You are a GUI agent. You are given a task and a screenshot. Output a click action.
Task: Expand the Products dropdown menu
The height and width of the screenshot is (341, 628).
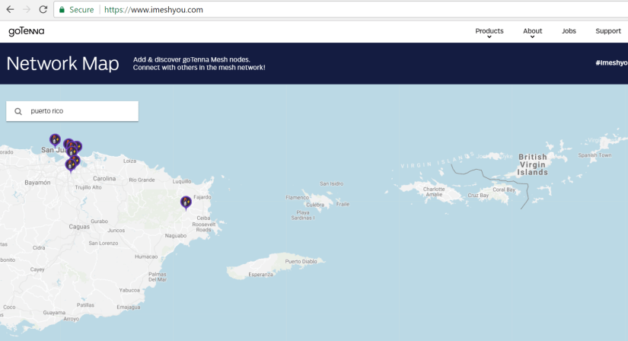489,31
